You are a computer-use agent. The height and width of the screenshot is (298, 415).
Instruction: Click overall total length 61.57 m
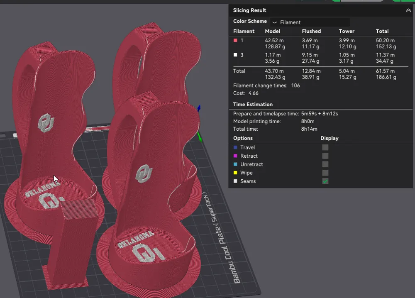pos(386,71)
